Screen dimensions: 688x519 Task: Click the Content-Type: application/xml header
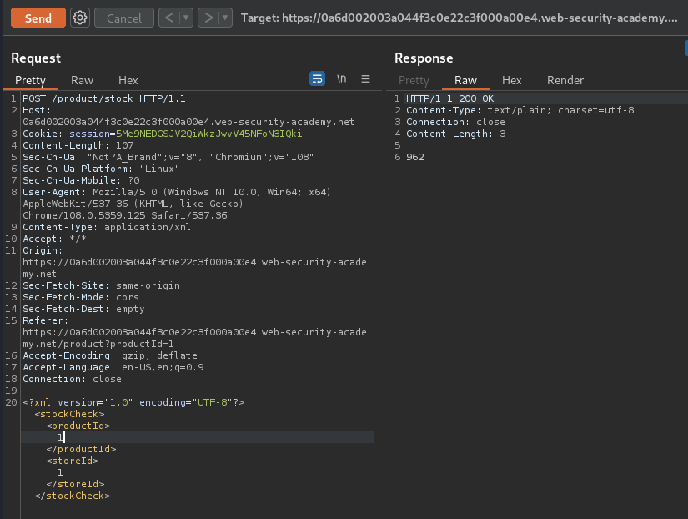pos(107,227)
